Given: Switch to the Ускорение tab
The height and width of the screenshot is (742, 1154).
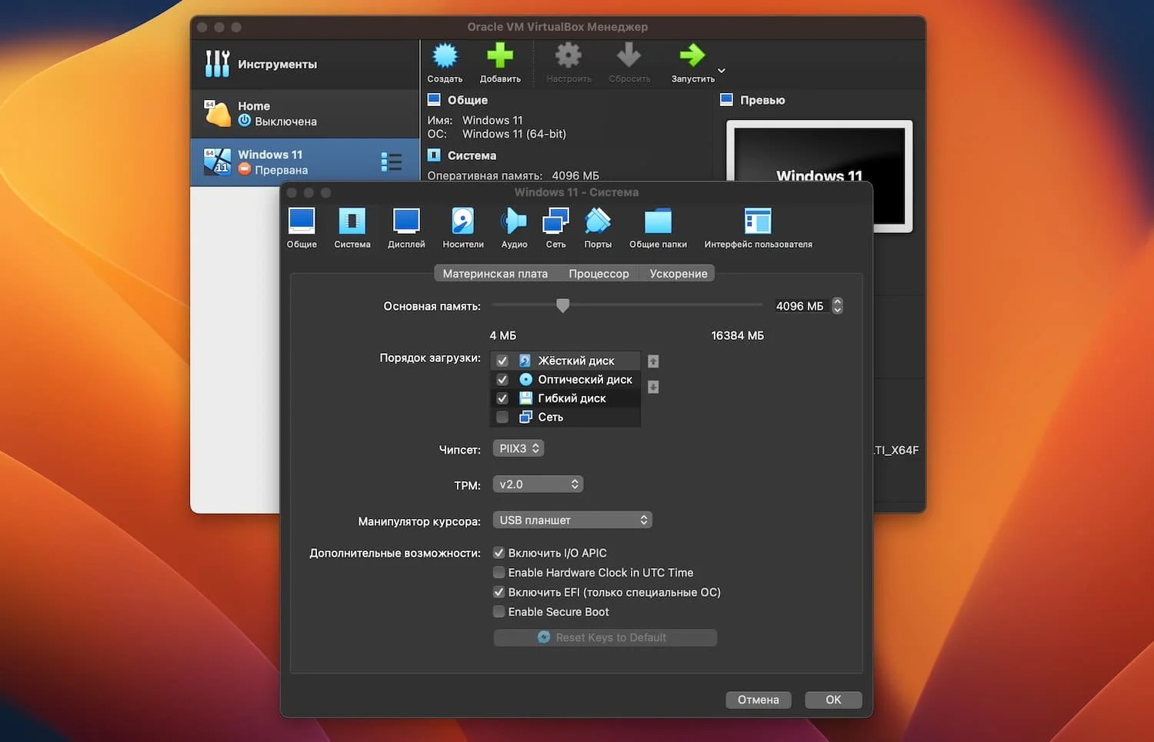Looking at the screenshot, I should tap(678, 274).
